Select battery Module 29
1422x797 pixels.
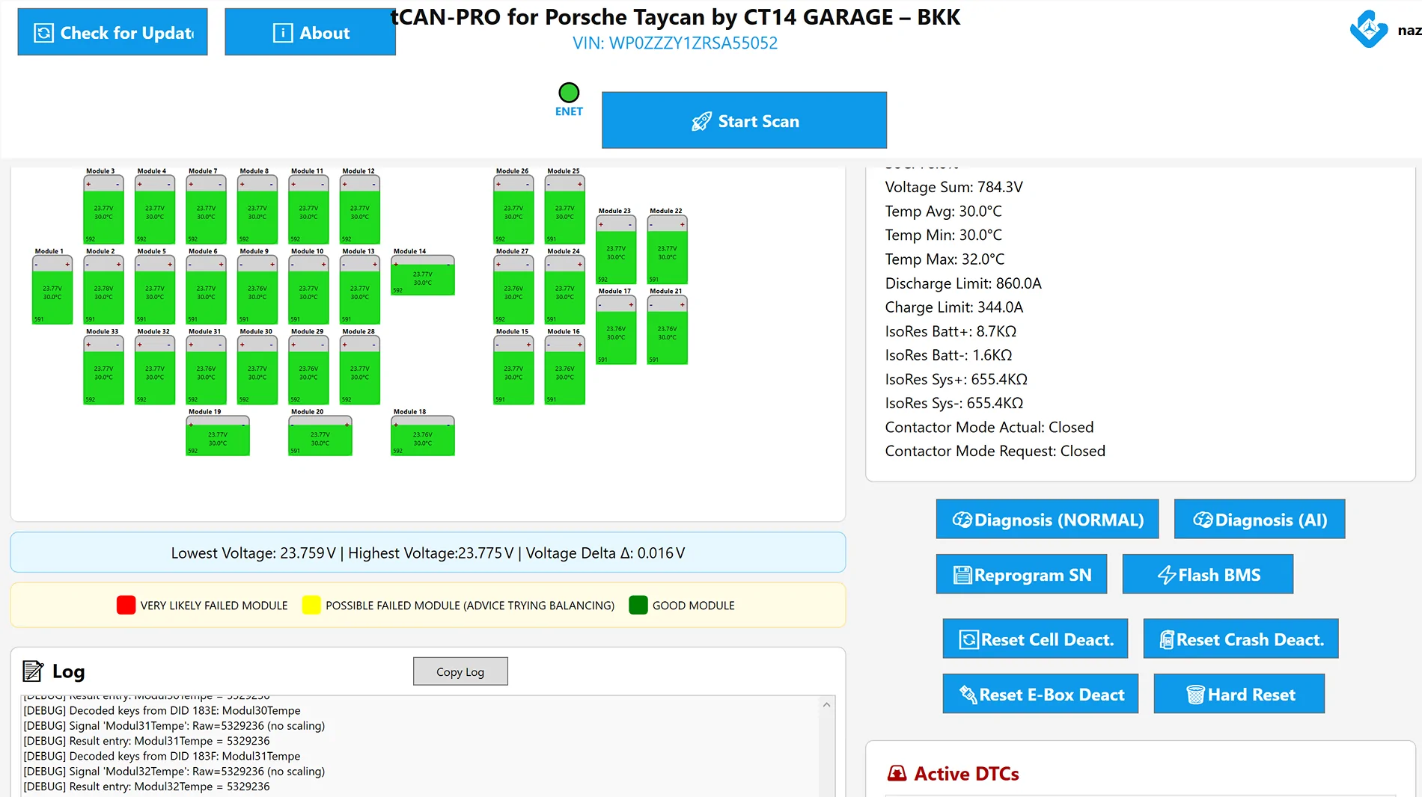tap(308, 370)
